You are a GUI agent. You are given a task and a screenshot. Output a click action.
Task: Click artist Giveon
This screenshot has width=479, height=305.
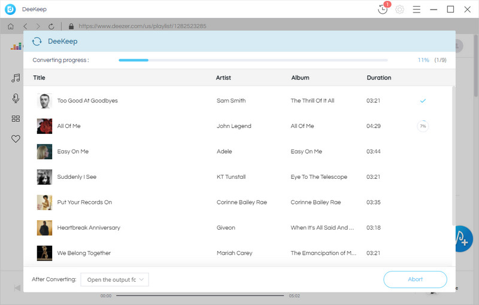click(226, 228)
